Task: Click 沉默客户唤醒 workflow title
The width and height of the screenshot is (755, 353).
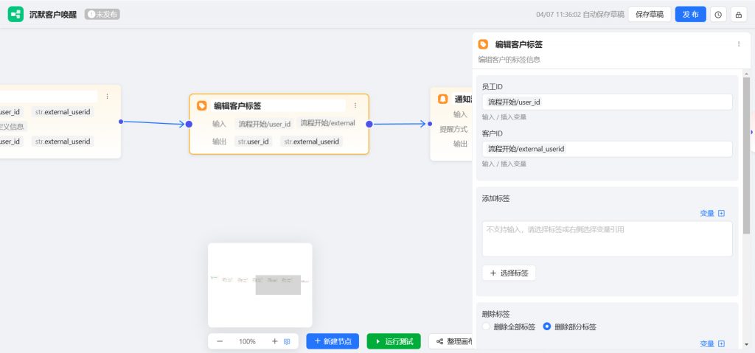Action: (x=53, y=15)
